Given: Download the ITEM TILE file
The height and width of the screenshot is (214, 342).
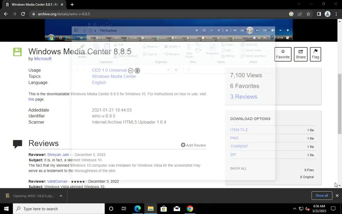Looking at the screenshot, I should (239, 130).
